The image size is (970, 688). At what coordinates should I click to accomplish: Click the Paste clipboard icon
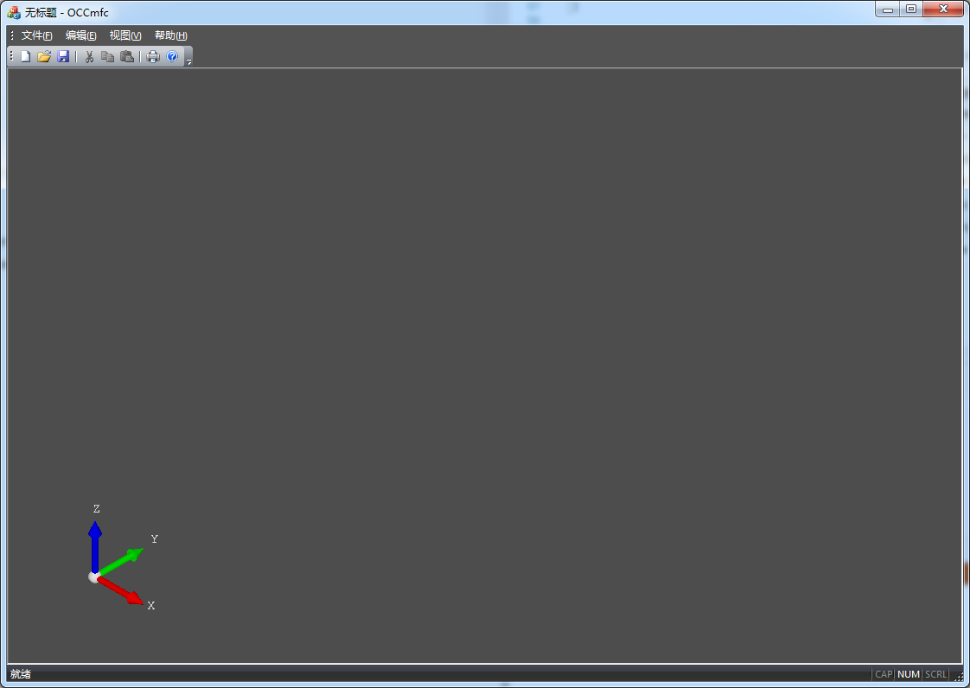coord(127,56)
